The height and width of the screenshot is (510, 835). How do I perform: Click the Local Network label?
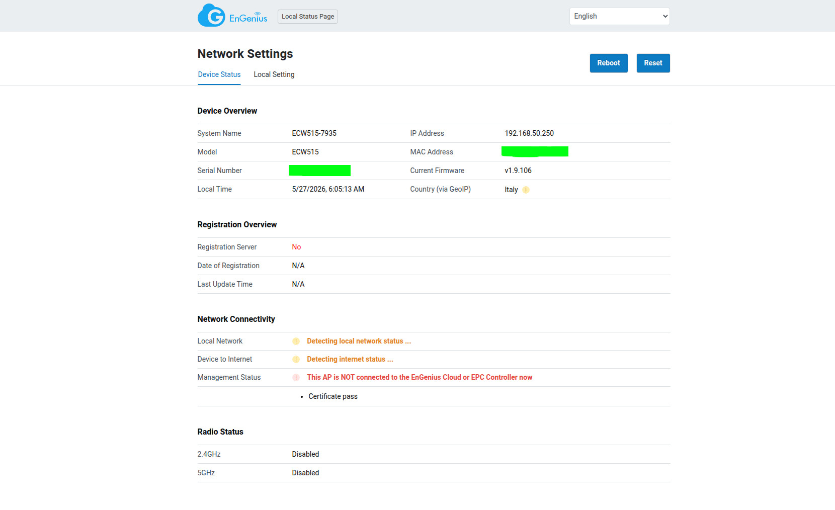point(220,341)
